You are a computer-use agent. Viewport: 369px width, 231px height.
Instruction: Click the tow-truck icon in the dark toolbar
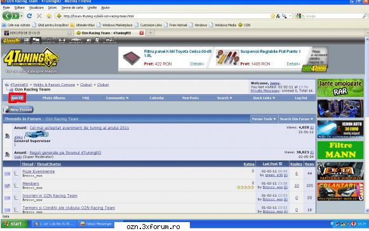pyautogui.click(x=110, y=41)
